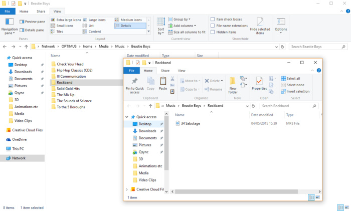This screenshot has height=211, width=351.
Task: Expand layout gallery more arrow
Action: (x=148, y=32)
